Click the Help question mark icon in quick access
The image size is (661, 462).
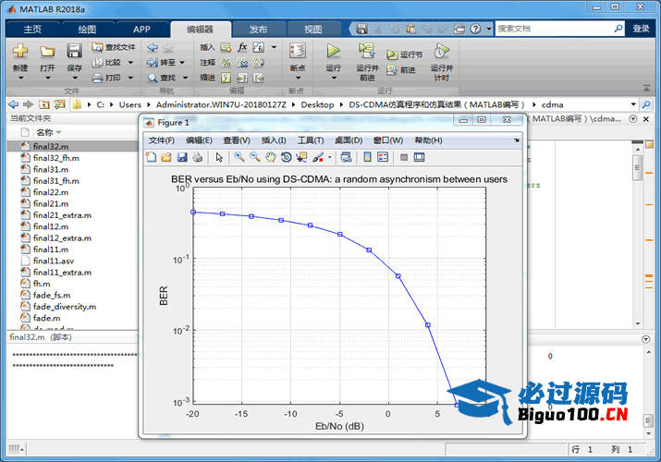pyautogui.click(x=475, y=29)
